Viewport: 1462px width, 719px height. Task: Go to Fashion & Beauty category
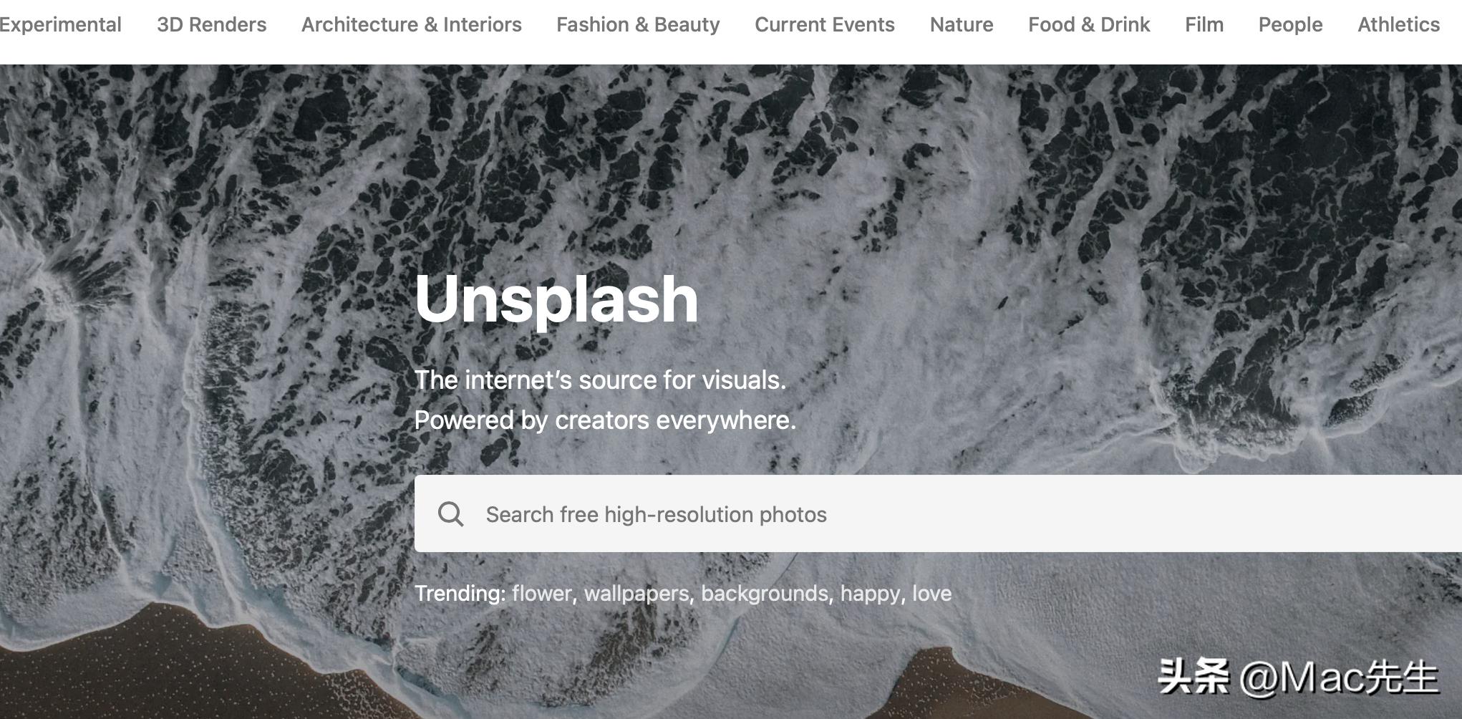point(638,24)
